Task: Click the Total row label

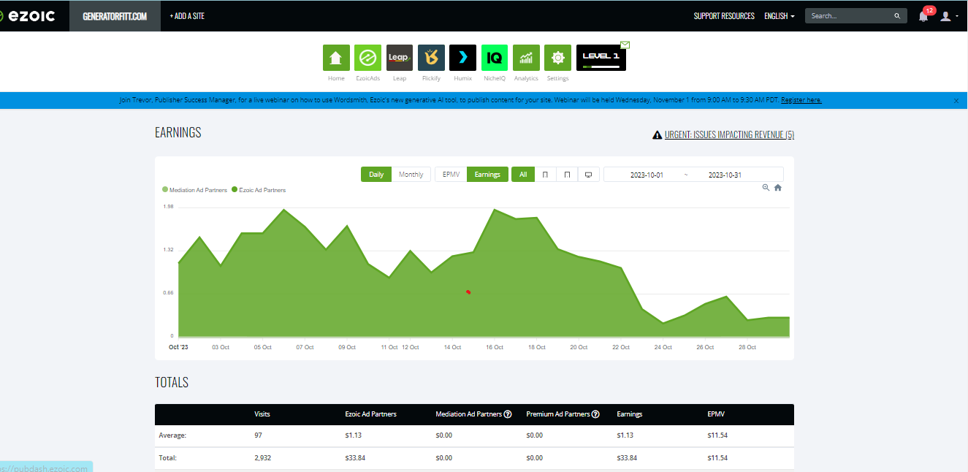Action: 167,458
